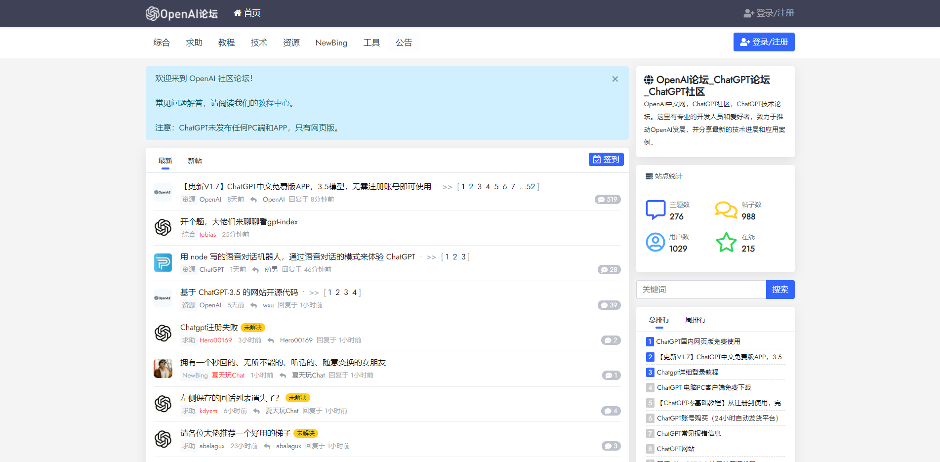Switch to the 新帖 tab
Viewport: 940px width, 462px height.
pyautogui.click(x=195, y=161)
